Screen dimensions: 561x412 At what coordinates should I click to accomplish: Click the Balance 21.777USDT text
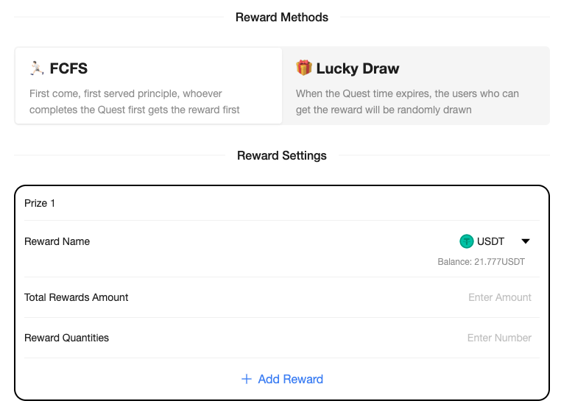(481, 262)
